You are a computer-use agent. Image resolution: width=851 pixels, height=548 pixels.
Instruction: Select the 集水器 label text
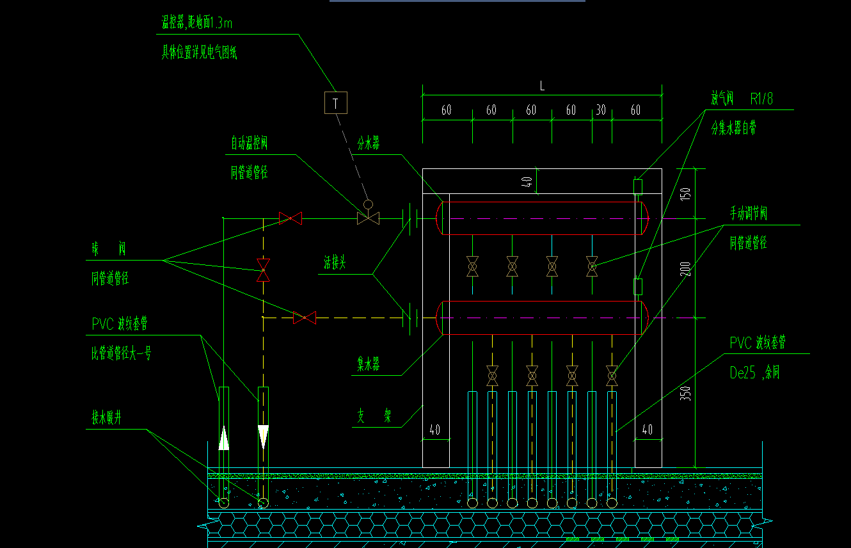pyautogui.click(x=369, y=365)
